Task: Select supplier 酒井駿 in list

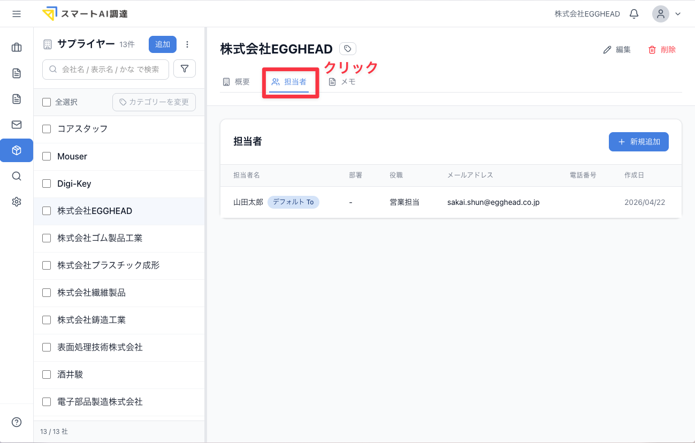Action: click(70, 375)
